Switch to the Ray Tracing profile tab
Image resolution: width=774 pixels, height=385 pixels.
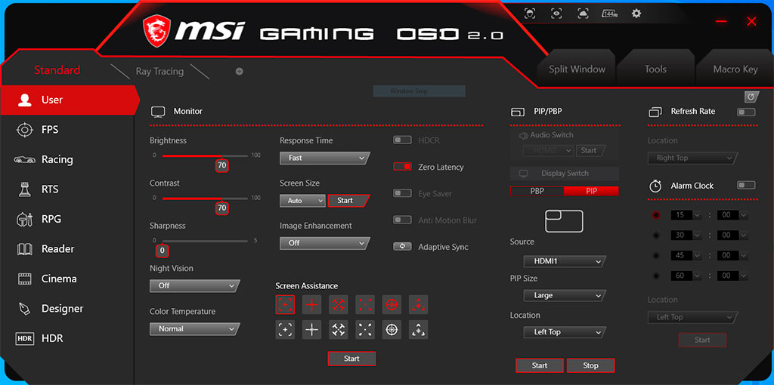[x=159, y=72]
